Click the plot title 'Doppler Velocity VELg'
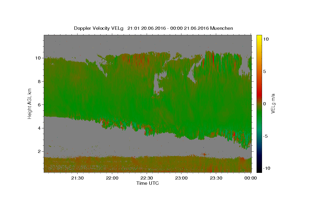 point(99,28)
